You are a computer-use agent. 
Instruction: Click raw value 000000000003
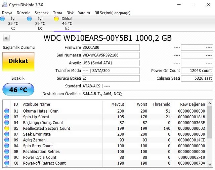(191, 128)
